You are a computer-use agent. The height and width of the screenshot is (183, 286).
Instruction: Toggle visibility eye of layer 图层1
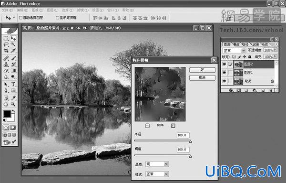(x=224, y=73)
